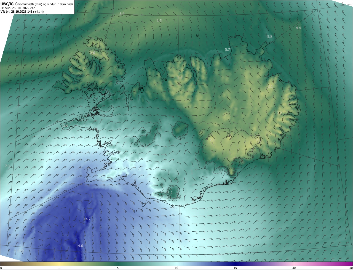Click the 5 tick label on the color scale
Screen dimensions: 353x270
point(118,268)
